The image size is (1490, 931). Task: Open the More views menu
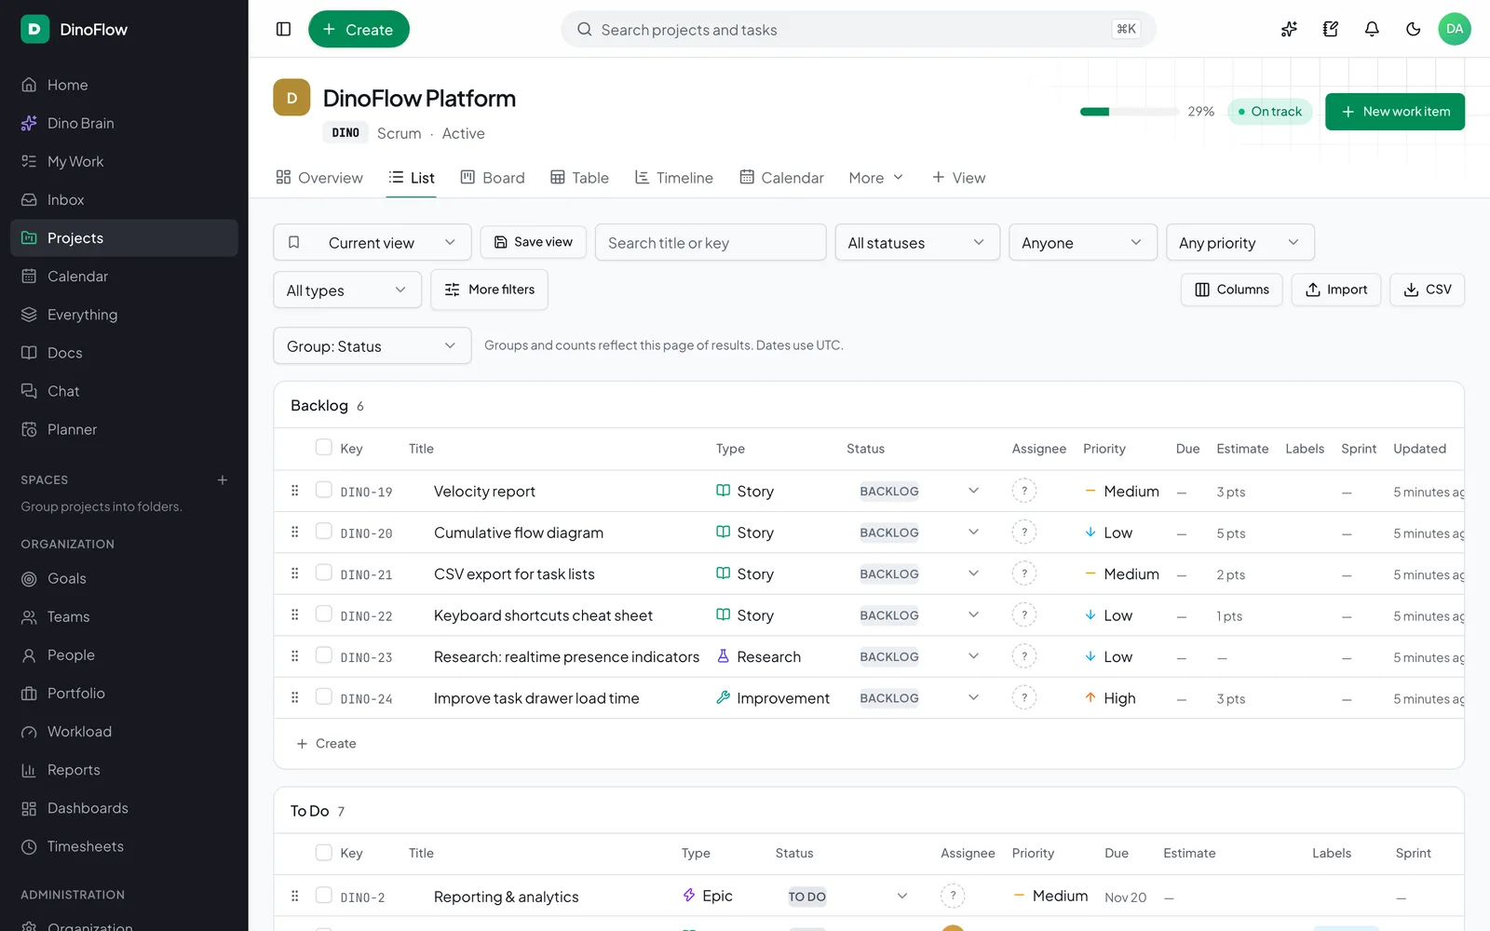[x=876, y=177]
